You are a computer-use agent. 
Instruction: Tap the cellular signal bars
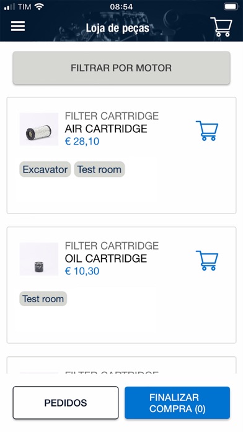[9, 7]
